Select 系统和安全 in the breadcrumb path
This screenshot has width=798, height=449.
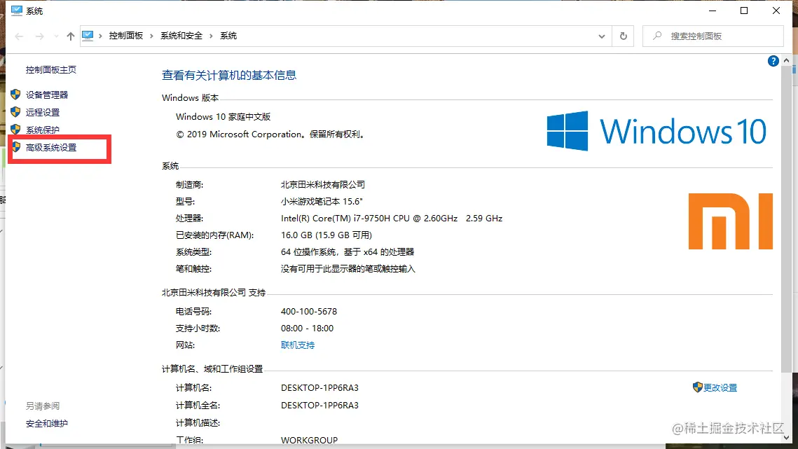[x=181, y=36]
